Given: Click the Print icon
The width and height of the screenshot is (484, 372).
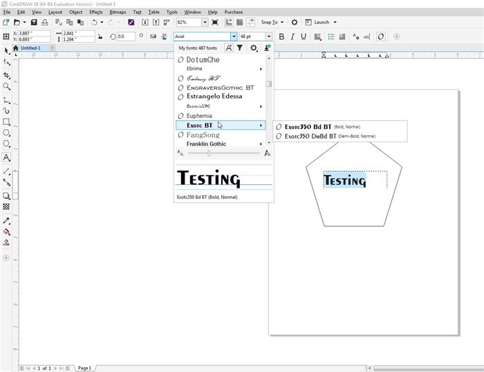Looking at the screenshot, I should coord(45,22).
